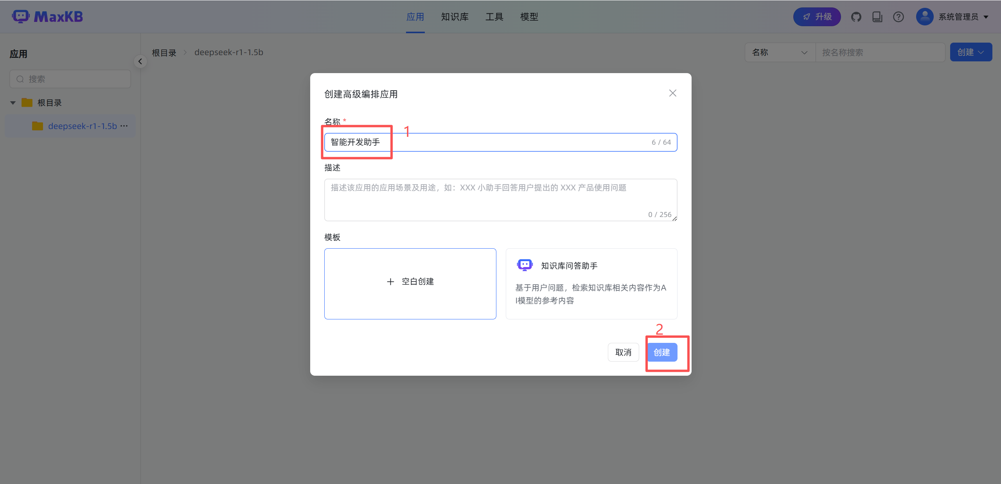Viewport: 1001px width, 484px height.
Task: Click the help question mark icon
Action: pyautogui.click(x=898, y=17)
